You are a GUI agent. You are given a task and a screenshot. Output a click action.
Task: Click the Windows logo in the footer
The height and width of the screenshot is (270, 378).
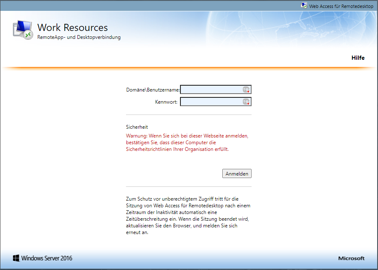tap(16, 258)
